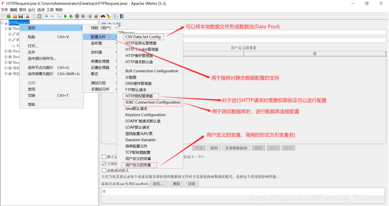Collapse the HTTPRequest root tree node
This screenshot has width=389, height=206.
(2, 23)
